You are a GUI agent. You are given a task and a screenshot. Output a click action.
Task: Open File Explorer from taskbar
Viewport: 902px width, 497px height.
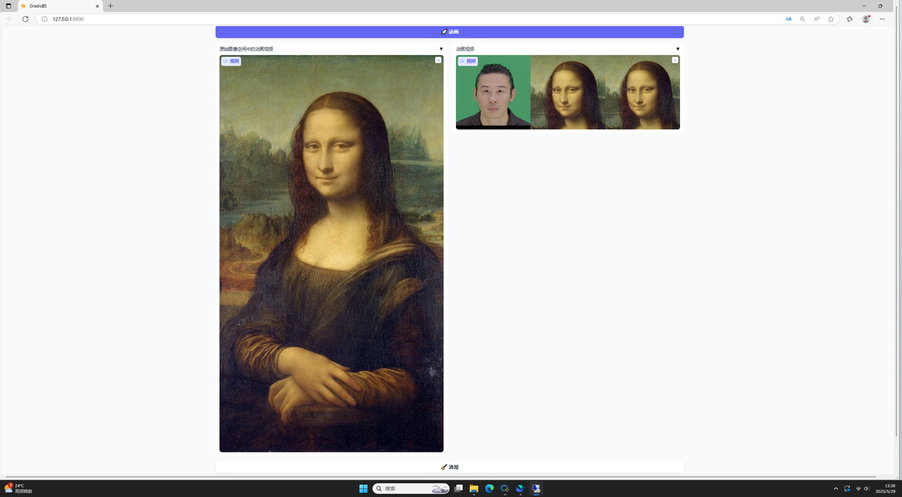(474, 489)
